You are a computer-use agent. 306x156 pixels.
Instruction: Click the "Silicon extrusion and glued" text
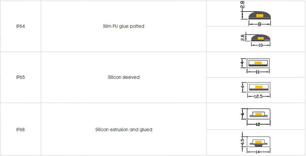123,130
